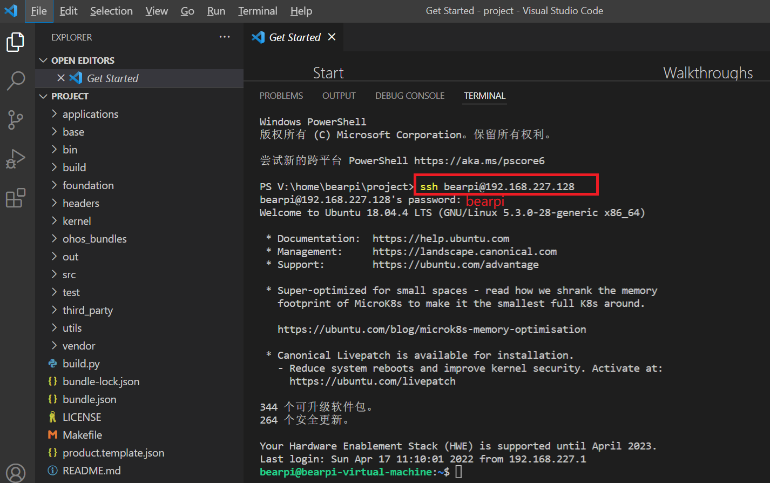
Task: Click the Makefile M icon
Action: [x=52, y=435]
